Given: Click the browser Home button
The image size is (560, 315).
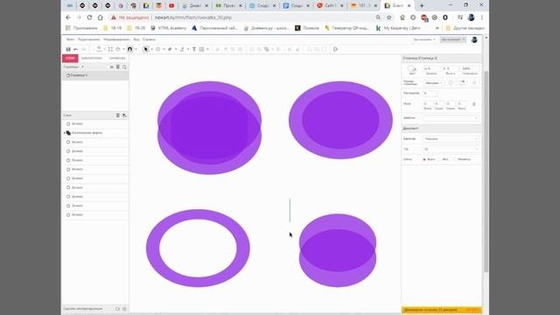Looking at the screenshot, I should [x=101, y=17].
